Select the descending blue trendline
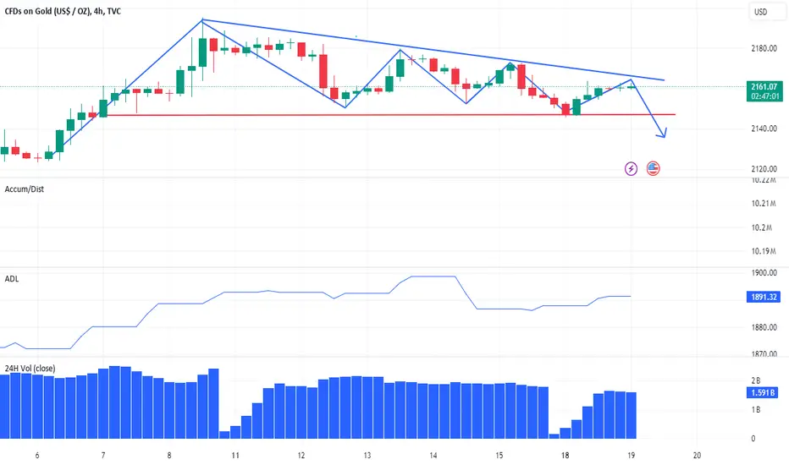Image resolution: width=789 pixels, height=465 pixels. point(433,50)
